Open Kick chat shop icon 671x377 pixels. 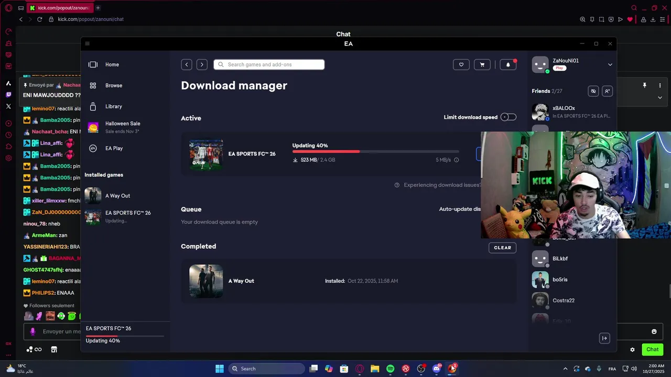pos(54,349)
